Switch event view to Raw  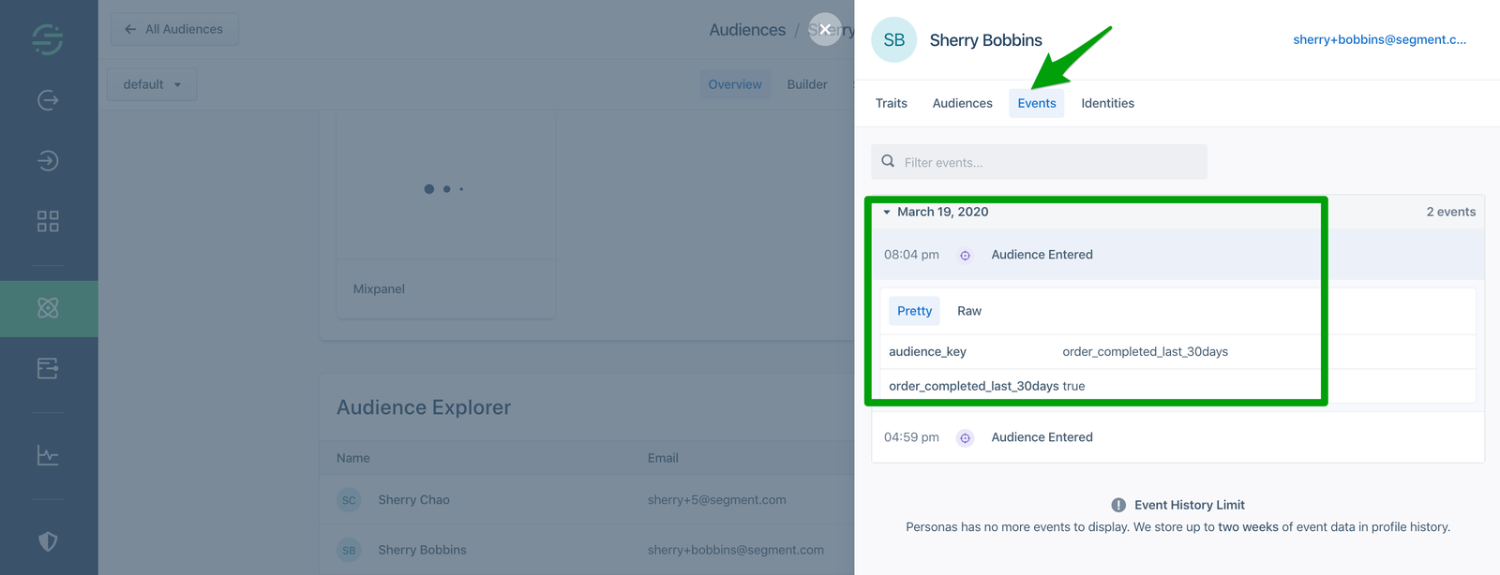pos(968,311)
